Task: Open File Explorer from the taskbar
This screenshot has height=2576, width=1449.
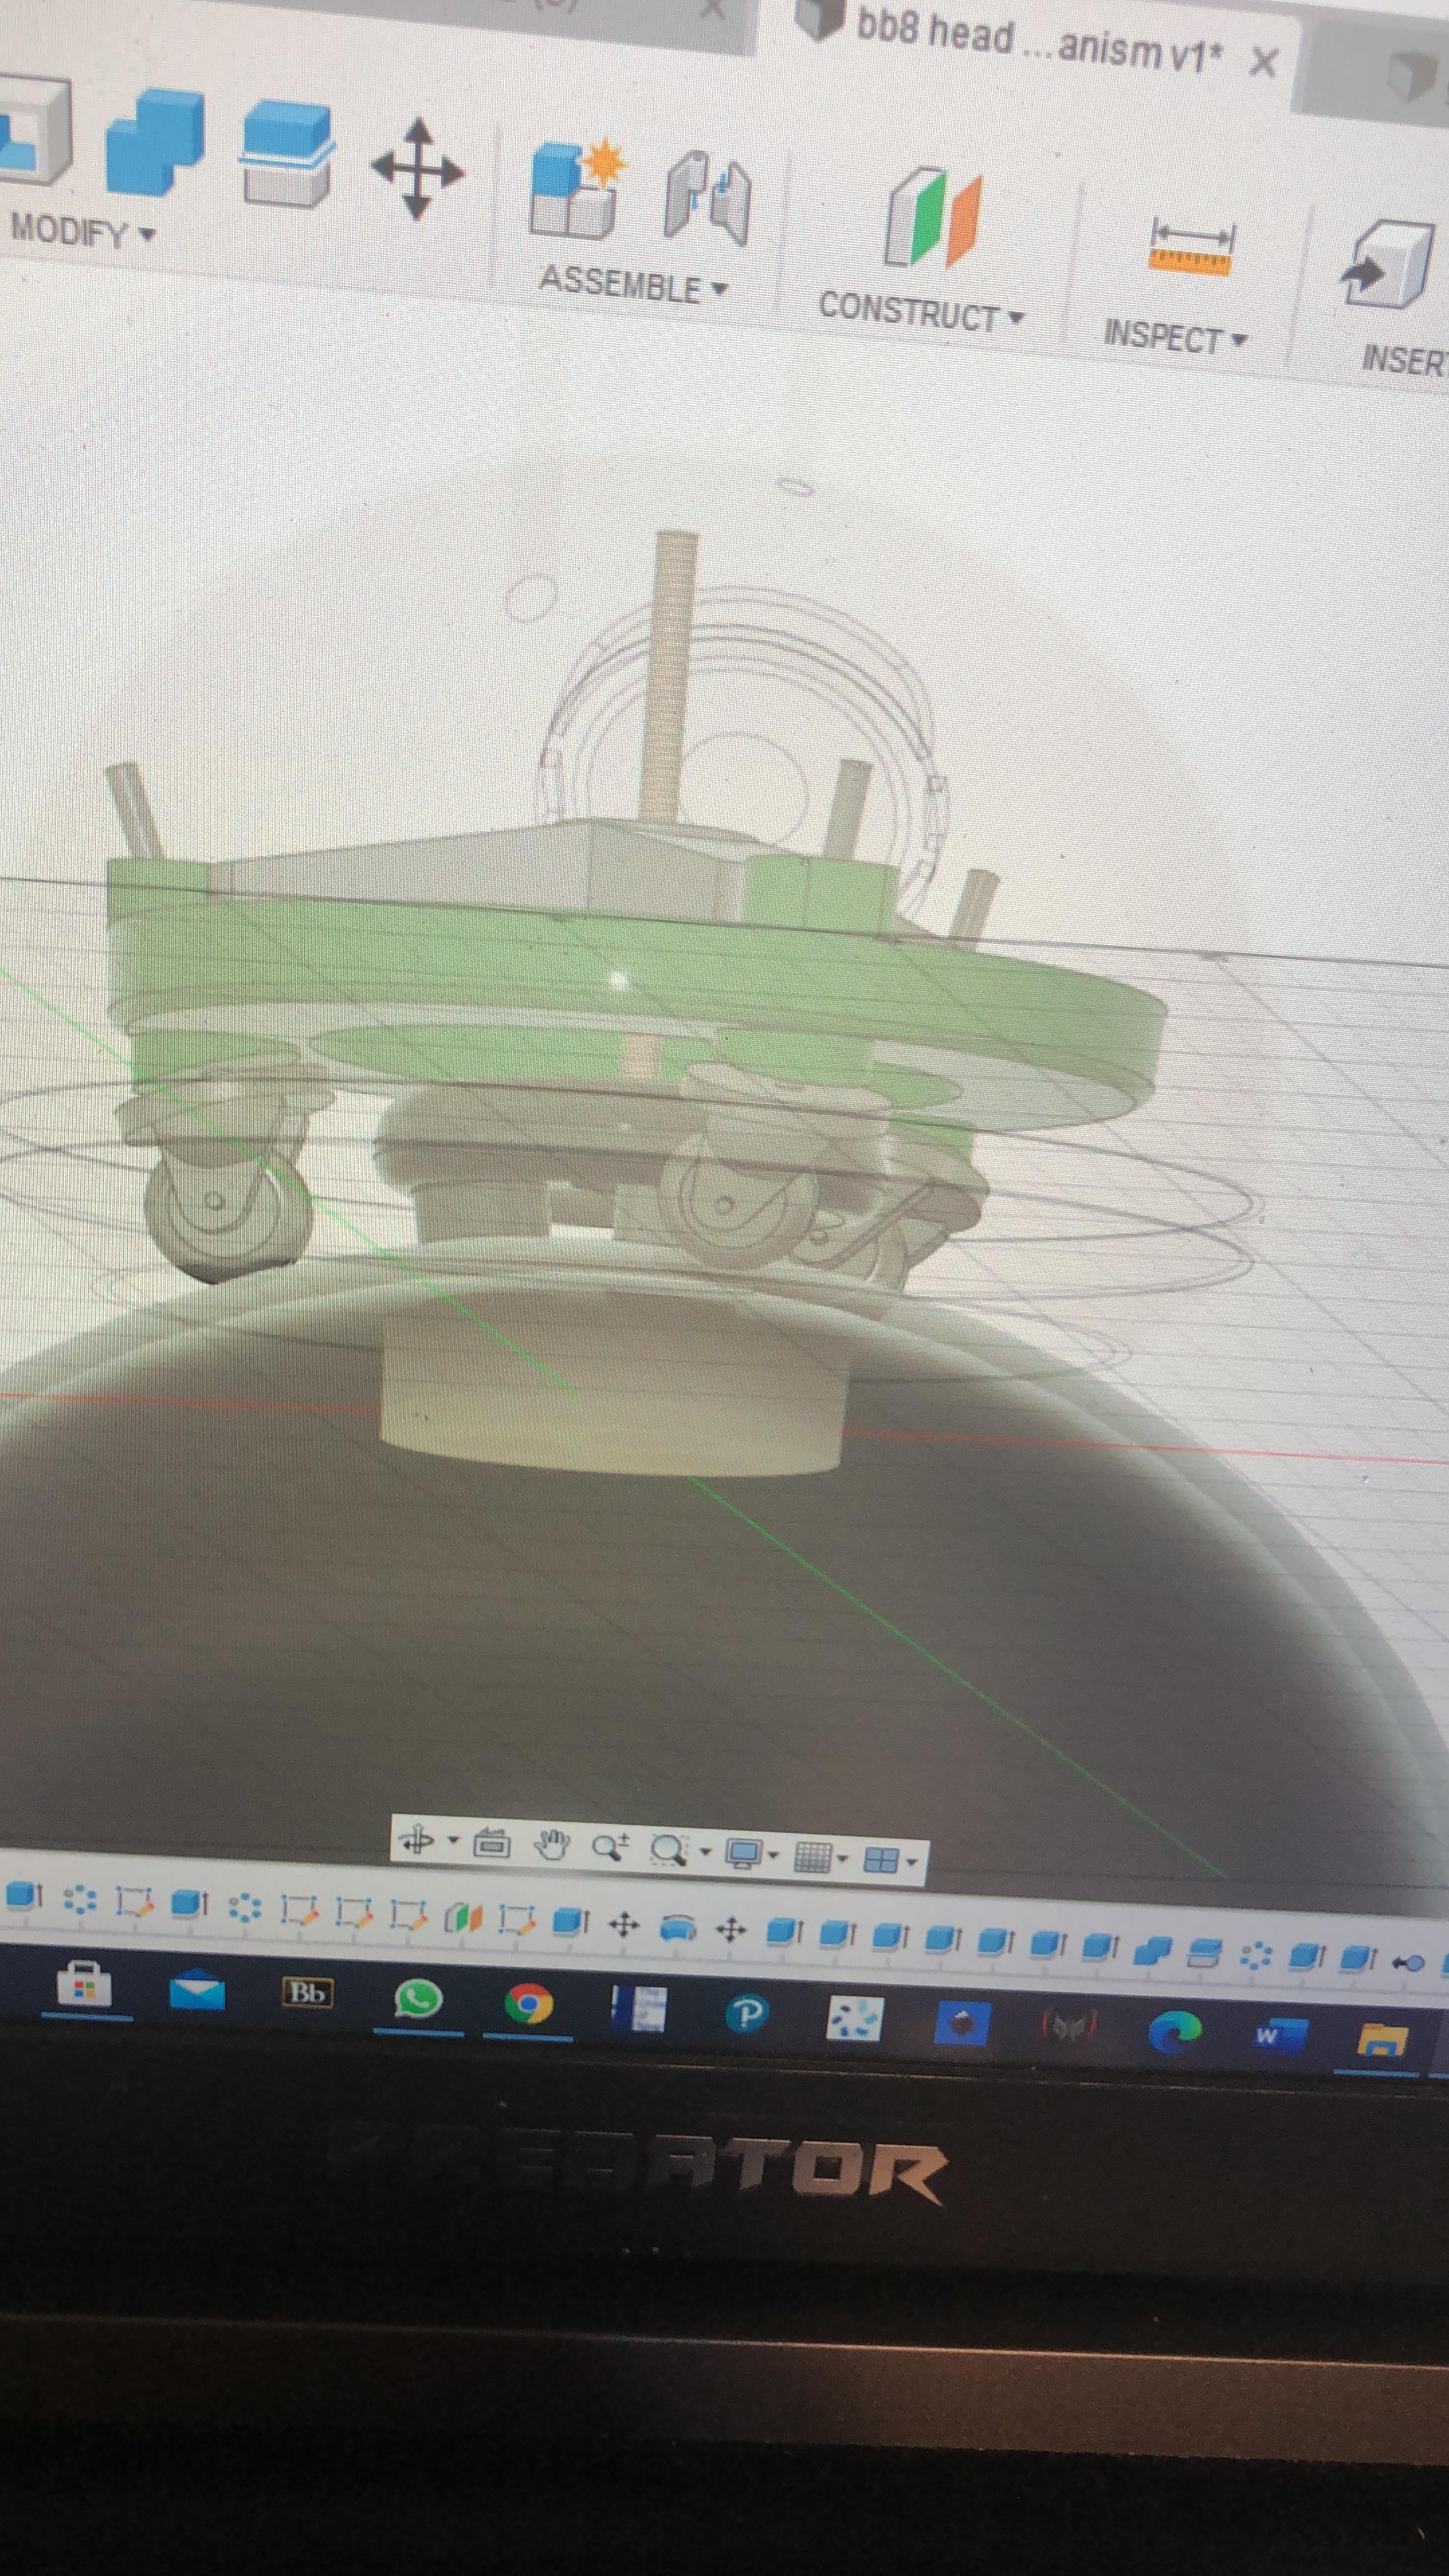Action: click(x=1382, y=2040)
